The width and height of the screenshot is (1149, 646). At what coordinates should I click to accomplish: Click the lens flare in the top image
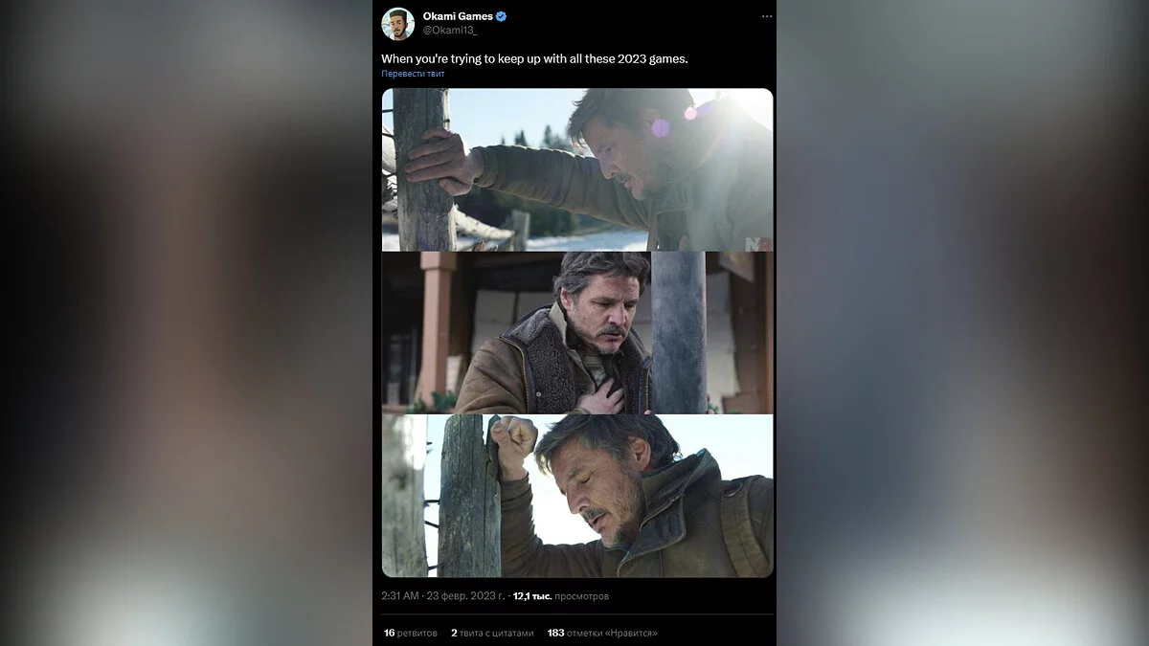coord(661,126)
